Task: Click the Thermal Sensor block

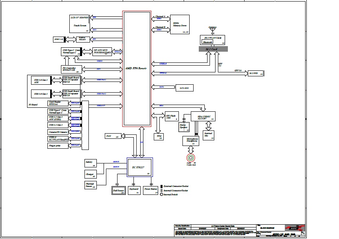Action: coord(90,185)
